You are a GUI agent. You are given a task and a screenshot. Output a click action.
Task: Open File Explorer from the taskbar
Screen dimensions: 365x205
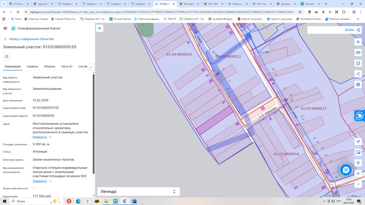coord(106,201)
